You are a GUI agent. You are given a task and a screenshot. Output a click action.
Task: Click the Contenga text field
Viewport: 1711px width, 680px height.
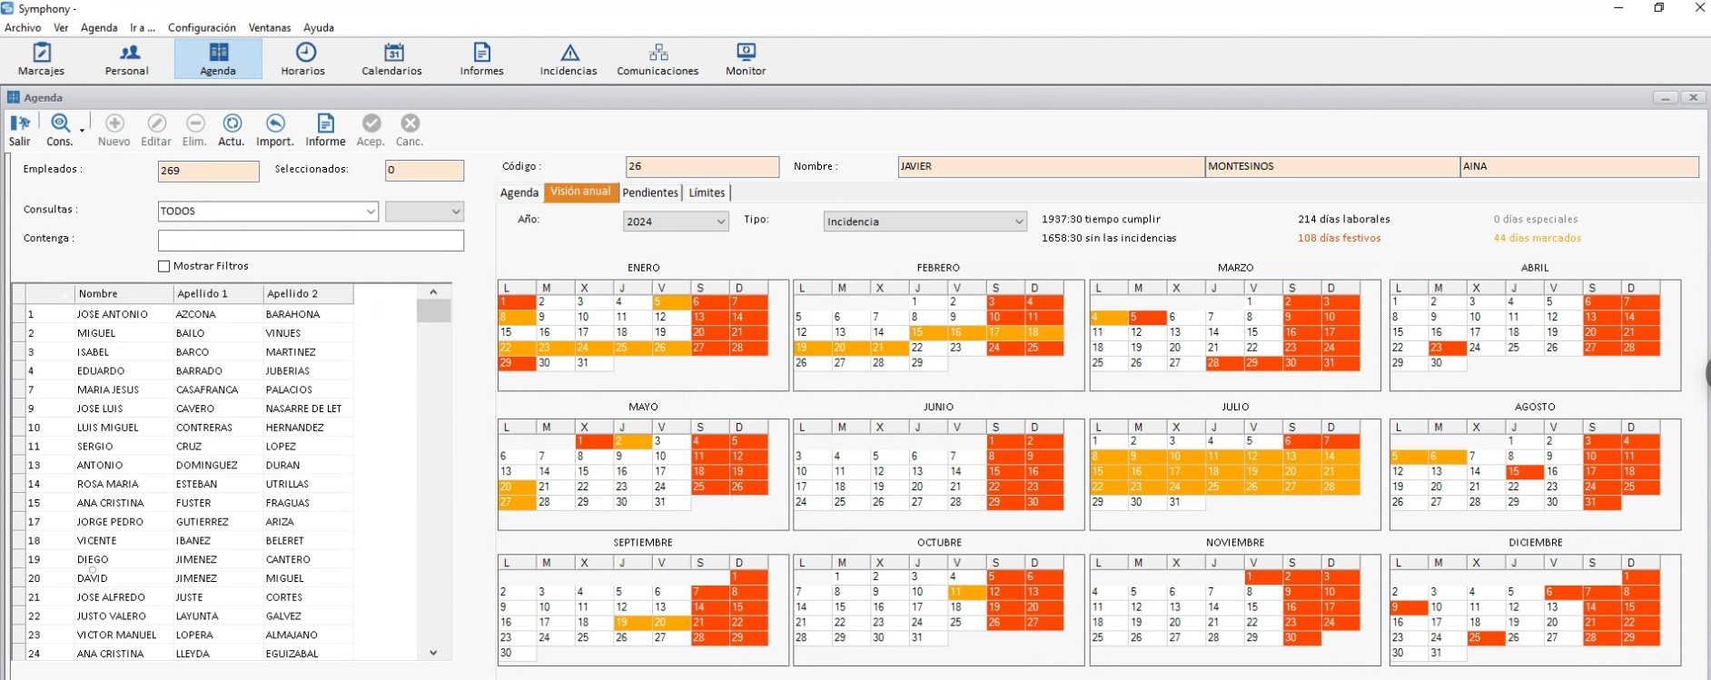click(x=311, y=240)
